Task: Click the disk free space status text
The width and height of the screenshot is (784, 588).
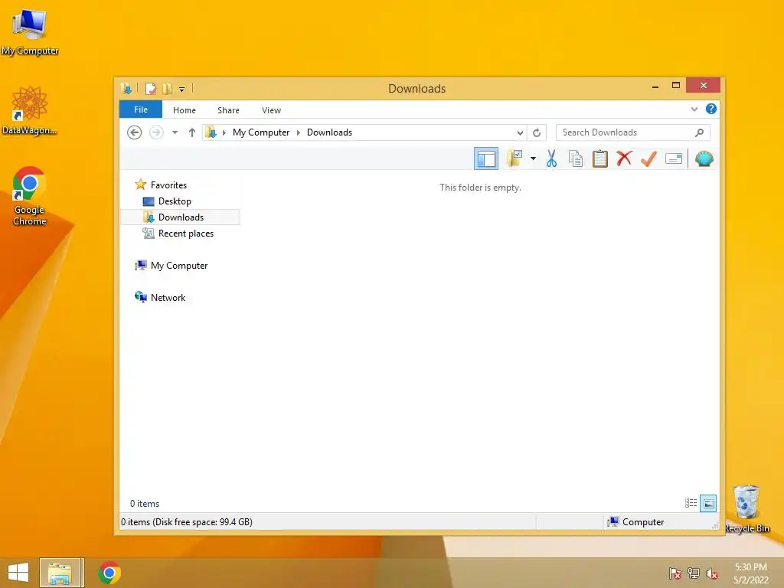Action: click(187, 522)
